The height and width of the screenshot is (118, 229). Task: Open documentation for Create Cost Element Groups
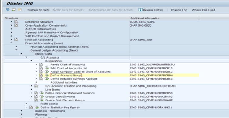click(36, 100)
